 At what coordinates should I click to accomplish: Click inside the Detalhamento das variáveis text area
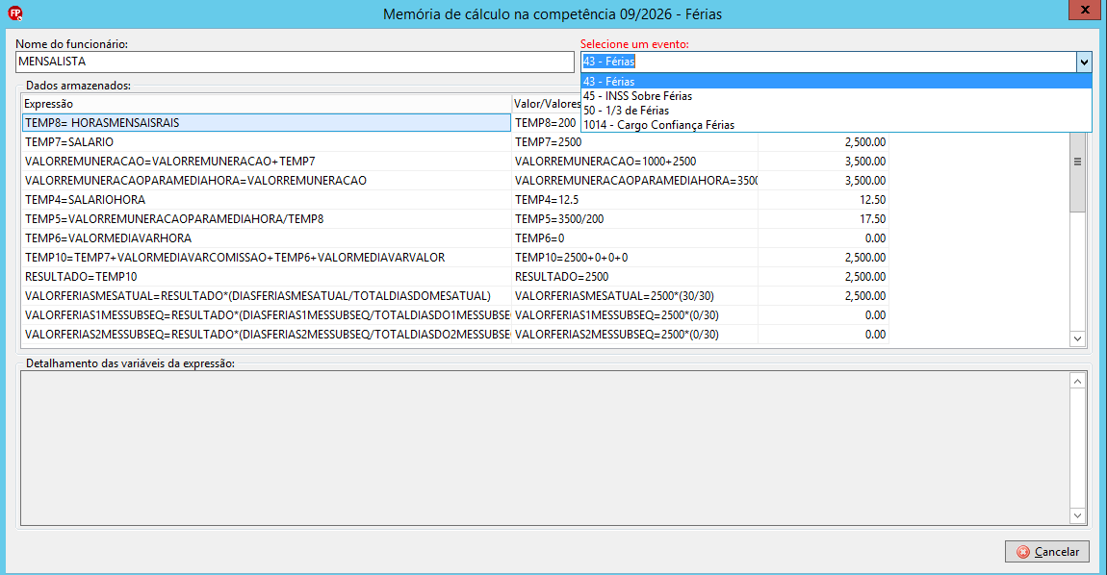point(545,449)
